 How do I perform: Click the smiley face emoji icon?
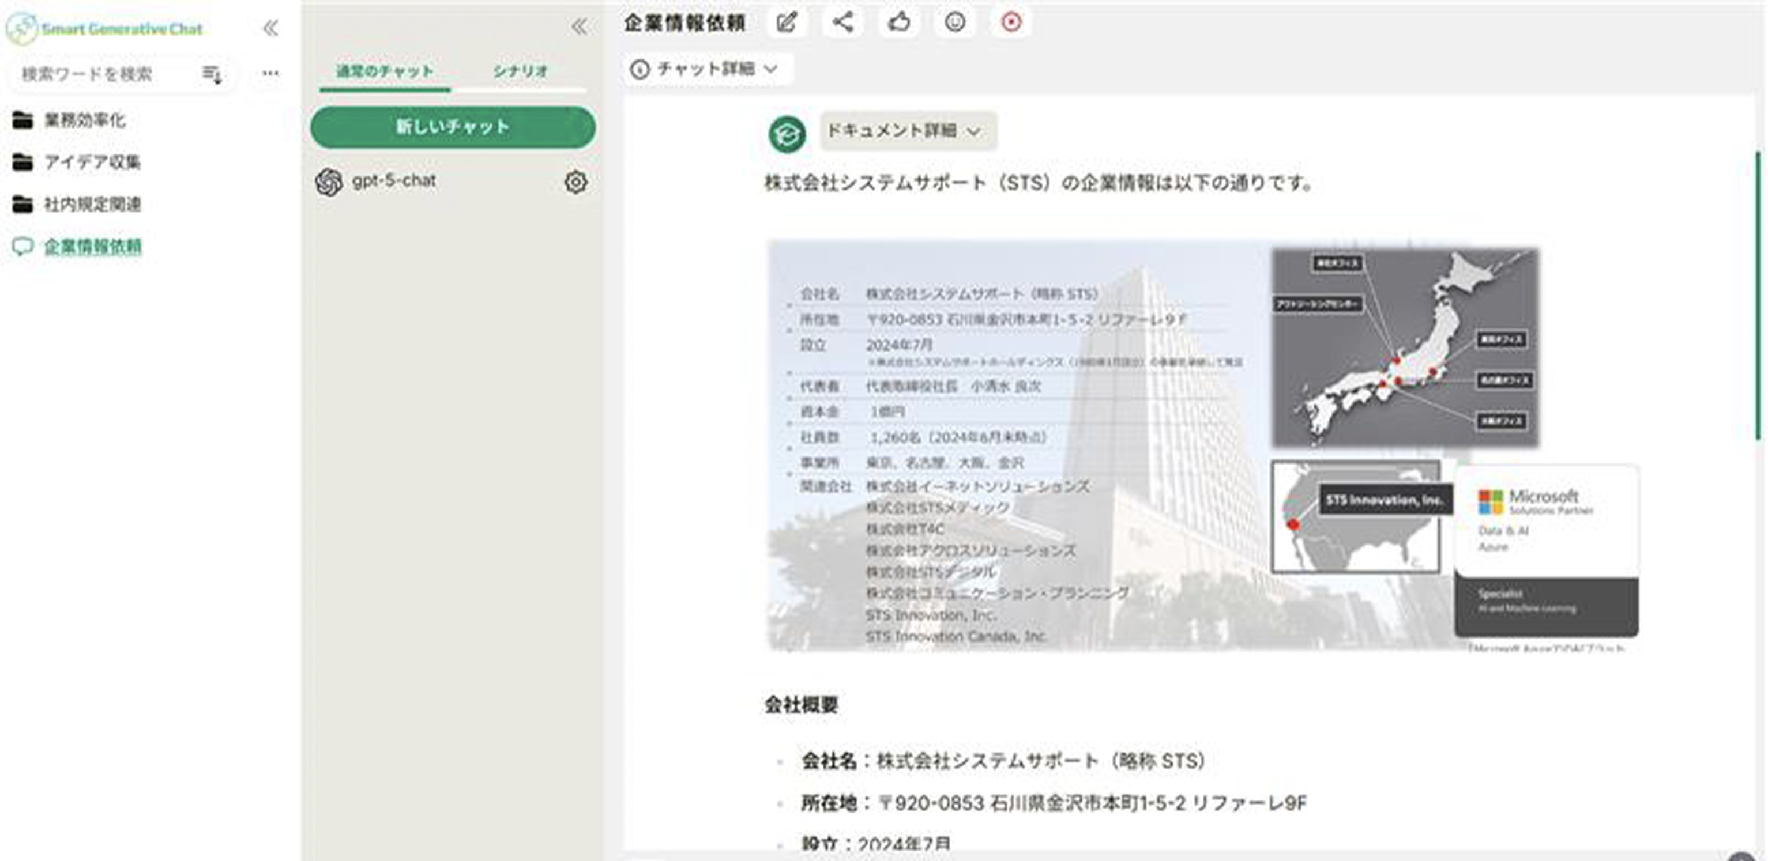click(955, 22)
